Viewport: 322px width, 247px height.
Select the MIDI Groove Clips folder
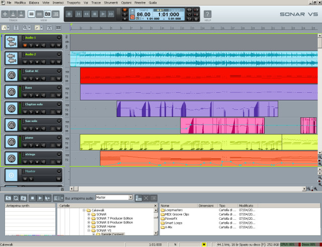[175, 214]
